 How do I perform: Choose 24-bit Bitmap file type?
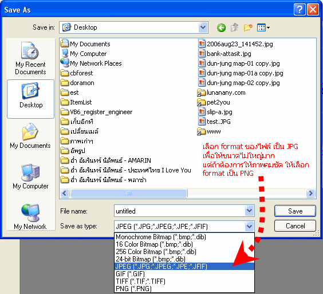click(x=184, y=259)
